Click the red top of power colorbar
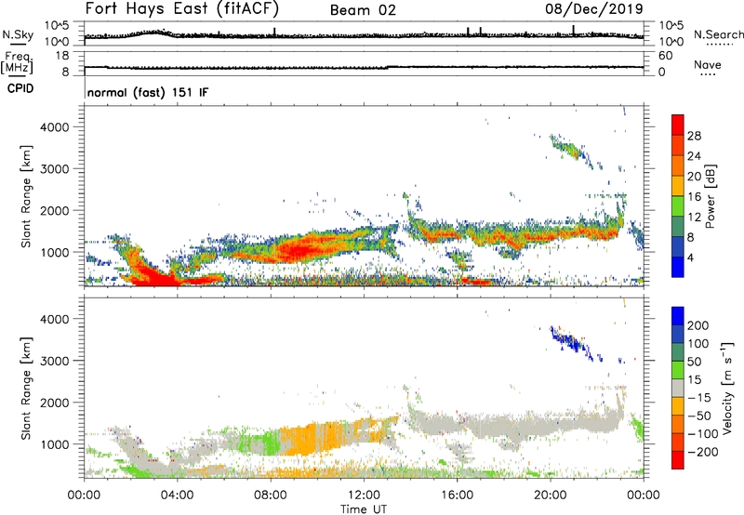 [x=678, y=125]
